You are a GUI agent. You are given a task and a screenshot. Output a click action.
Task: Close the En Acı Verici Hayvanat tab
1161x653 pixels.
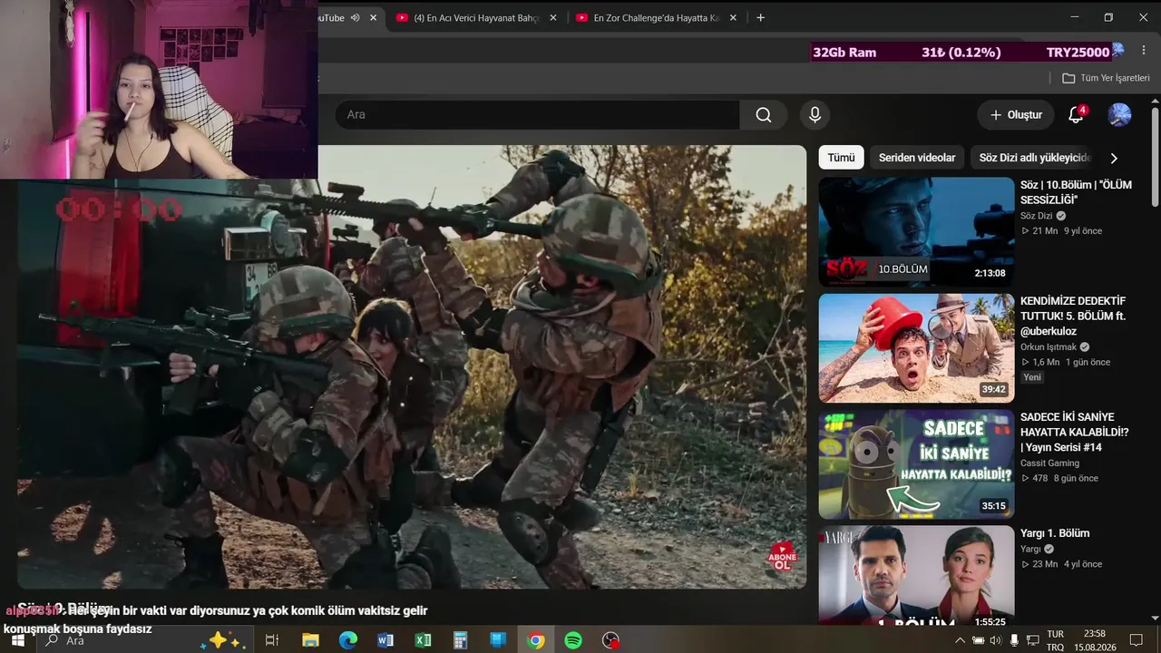(x=553, y=18)
